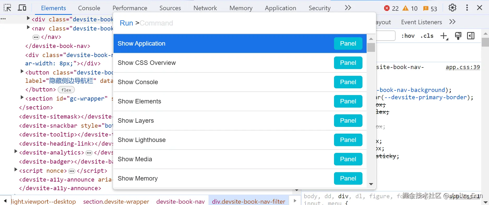Toggle the .cls class editor
The image size is (489, 205).
pyautogui.click(x=427, y=36)
